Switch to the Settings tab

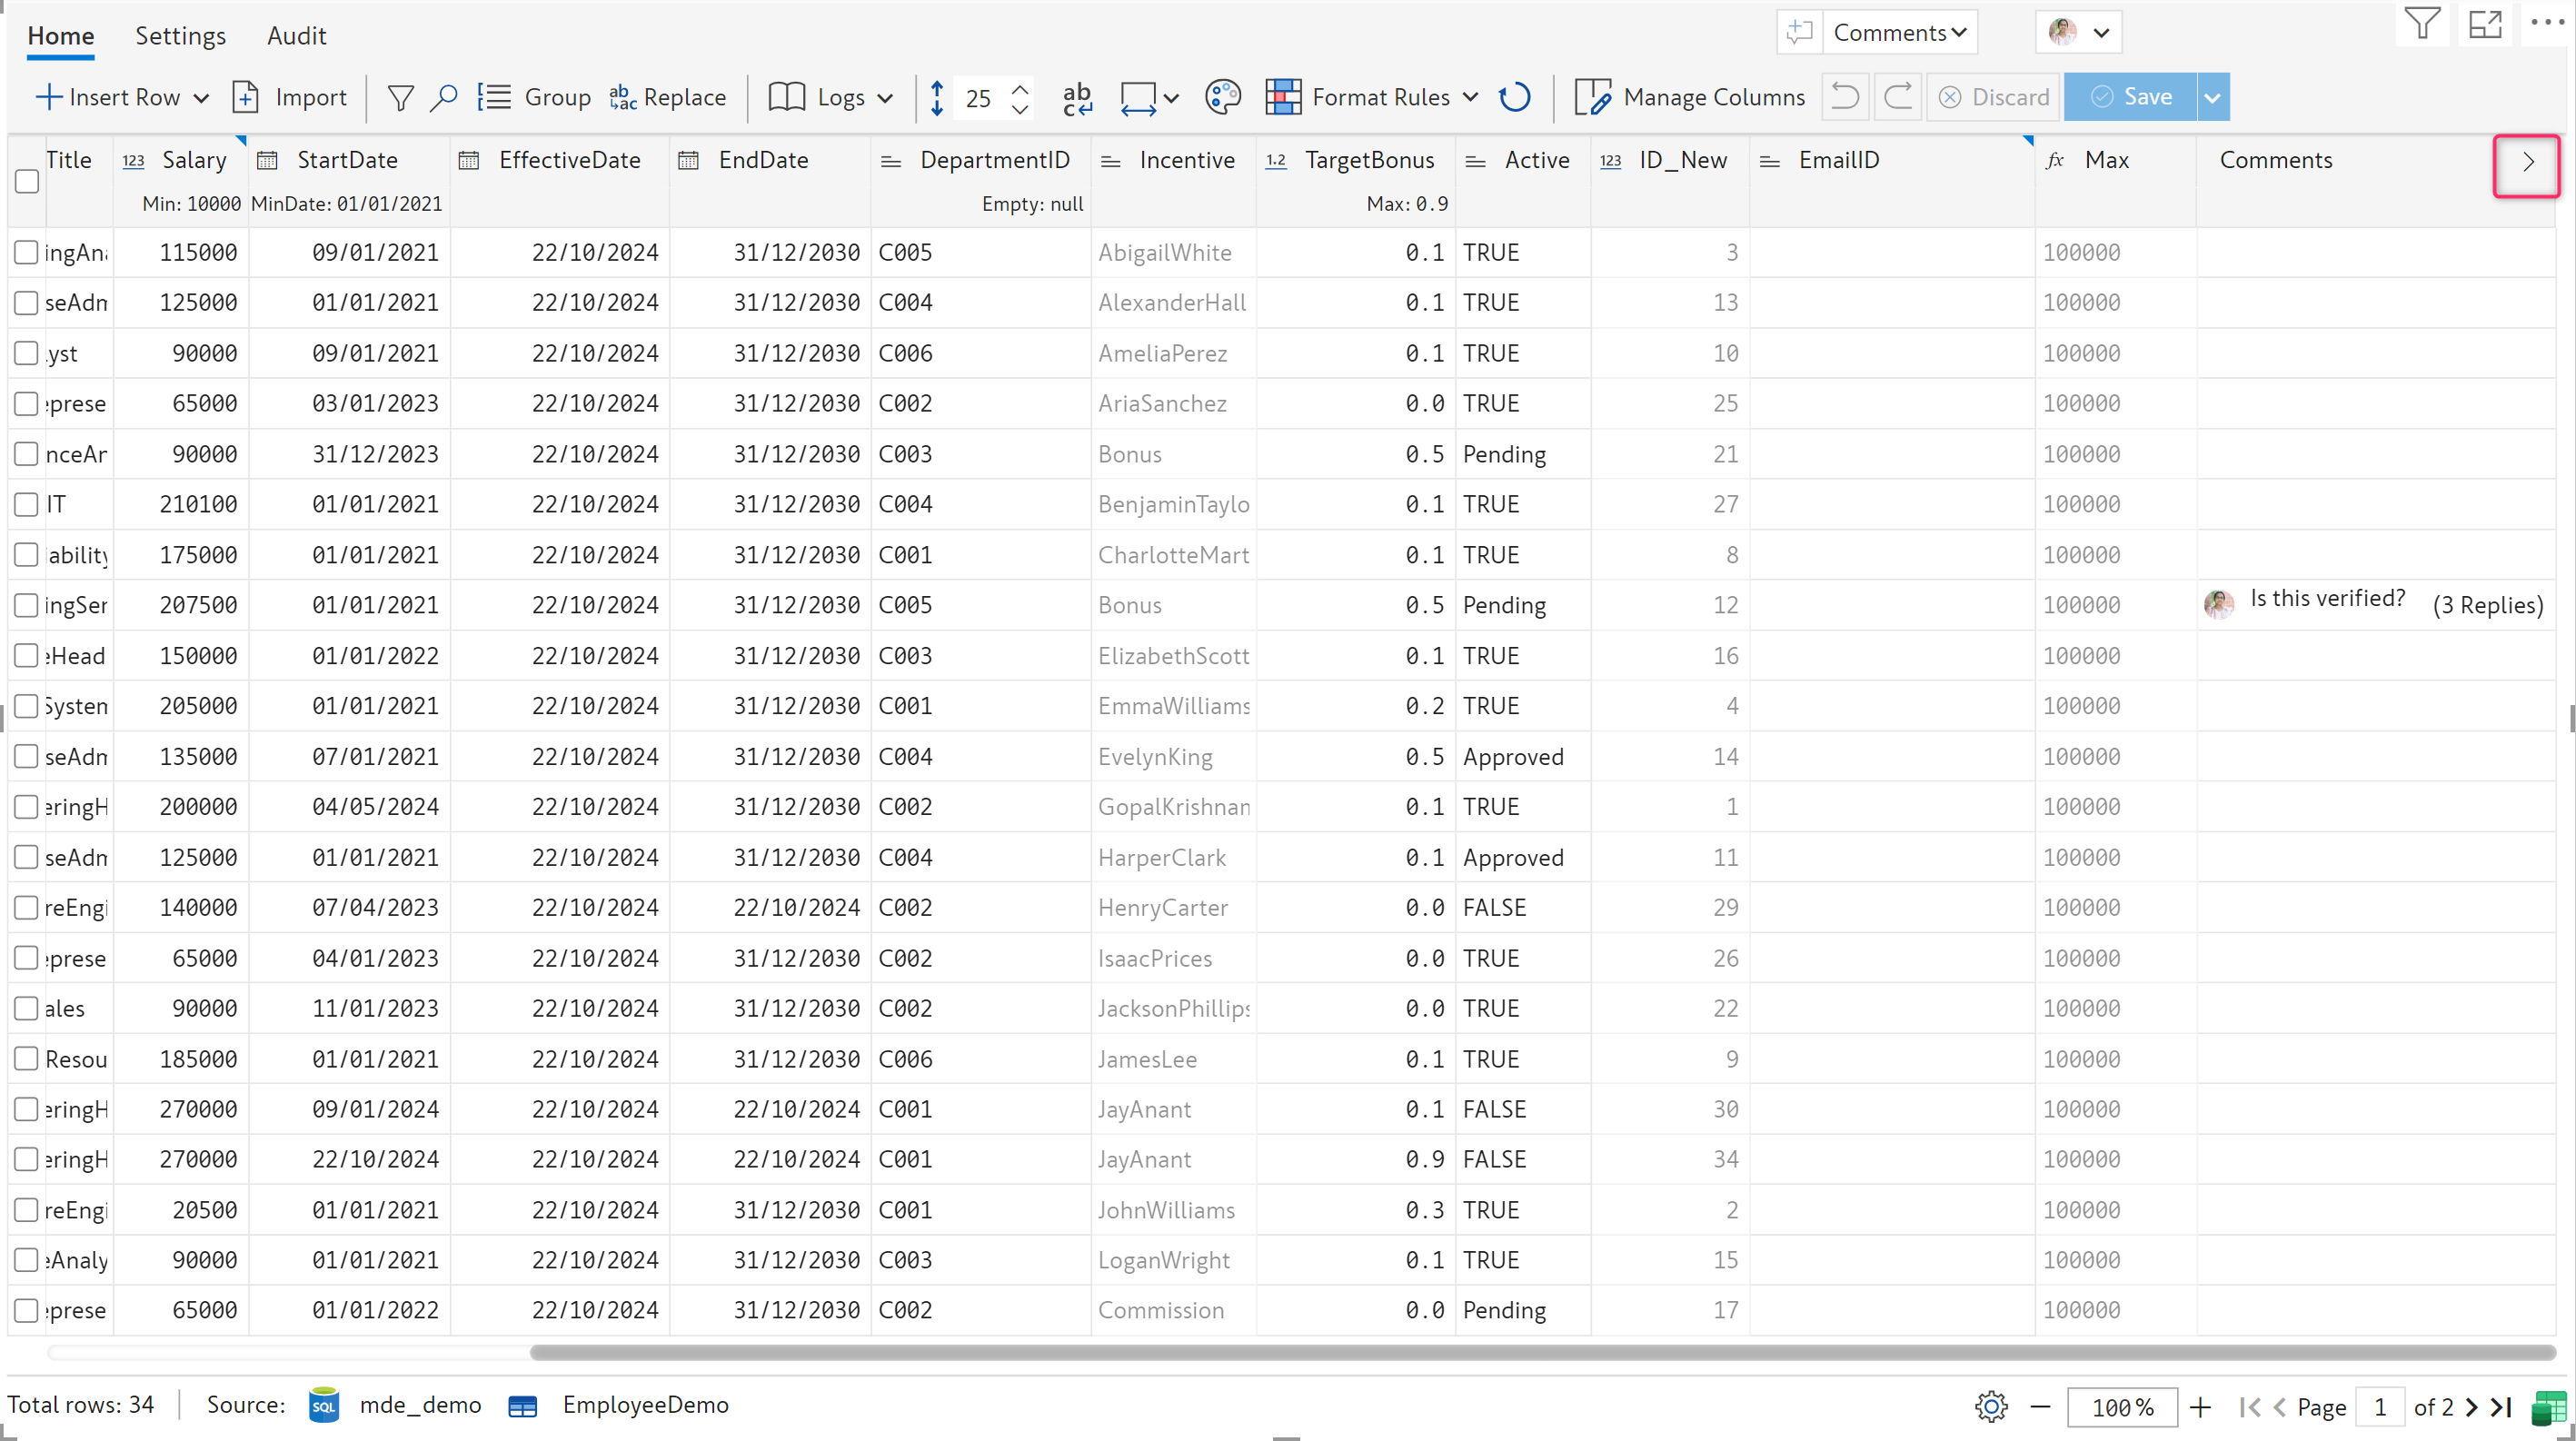point(180,36)
